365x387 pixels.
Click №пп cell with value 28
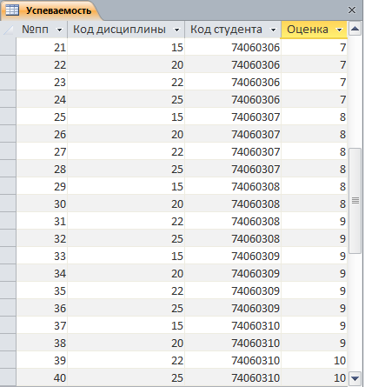coord(42,169)
